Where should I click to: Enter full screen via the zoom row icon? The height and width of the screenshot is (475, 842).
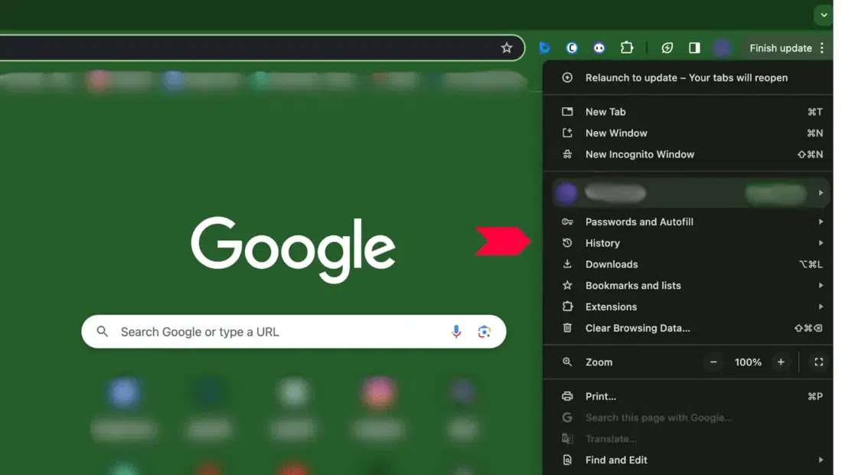tap(818, 362)
